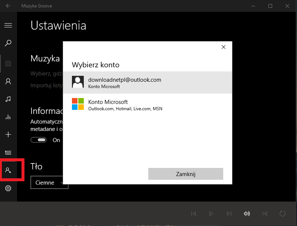Close the Muzyka Groove window
This screenshot has width=297, height=226.
pos(287,6)
